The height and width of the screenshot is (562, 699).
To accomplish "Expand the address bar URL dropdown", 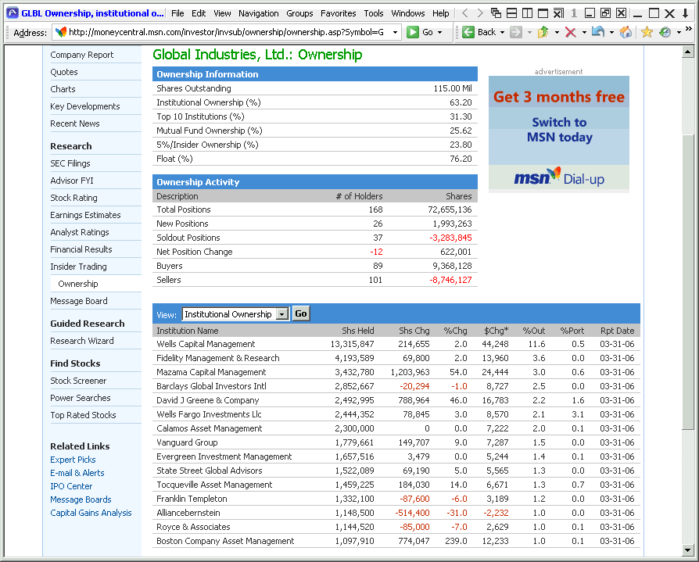I will [x=394, y=32].
